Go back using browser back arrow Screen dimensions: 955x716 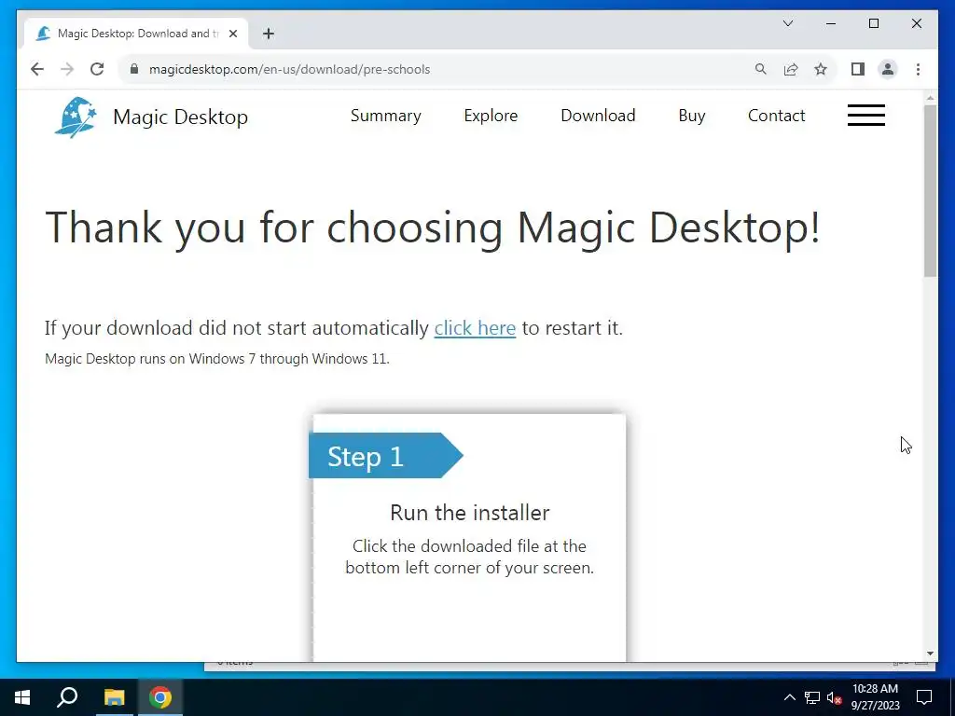coord(37,69)
